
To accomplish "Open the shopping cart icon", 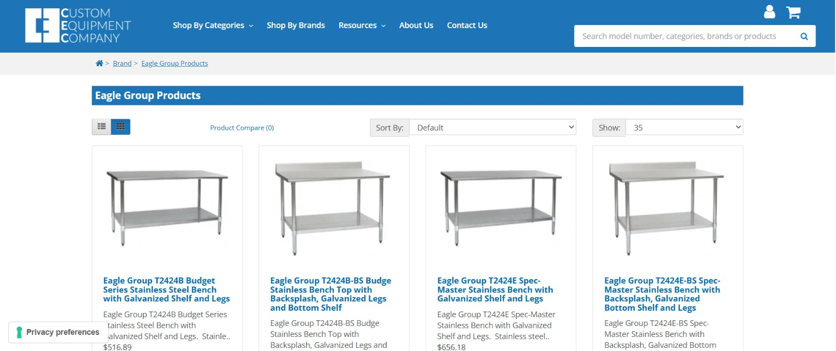I will point(793,12).
